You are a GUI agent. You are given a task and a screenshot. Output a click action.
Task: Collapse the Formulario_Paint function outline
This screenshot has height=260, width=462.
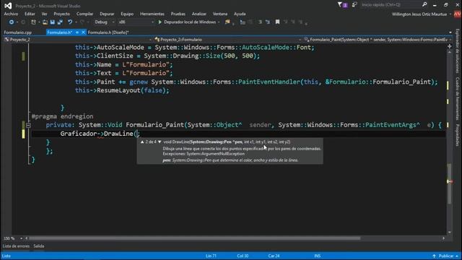(x=28, y=125)
